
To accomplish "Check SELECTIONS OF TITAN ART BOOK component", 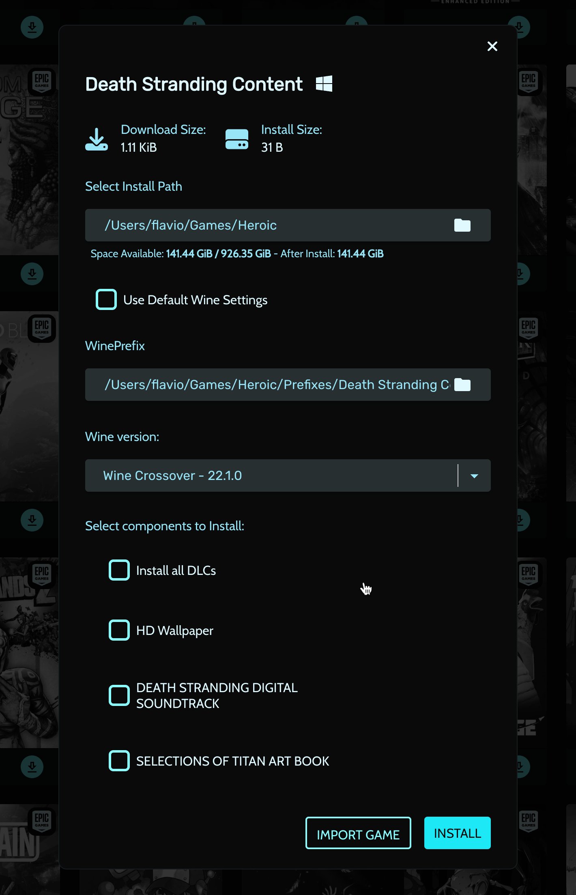I will point(119,761).
